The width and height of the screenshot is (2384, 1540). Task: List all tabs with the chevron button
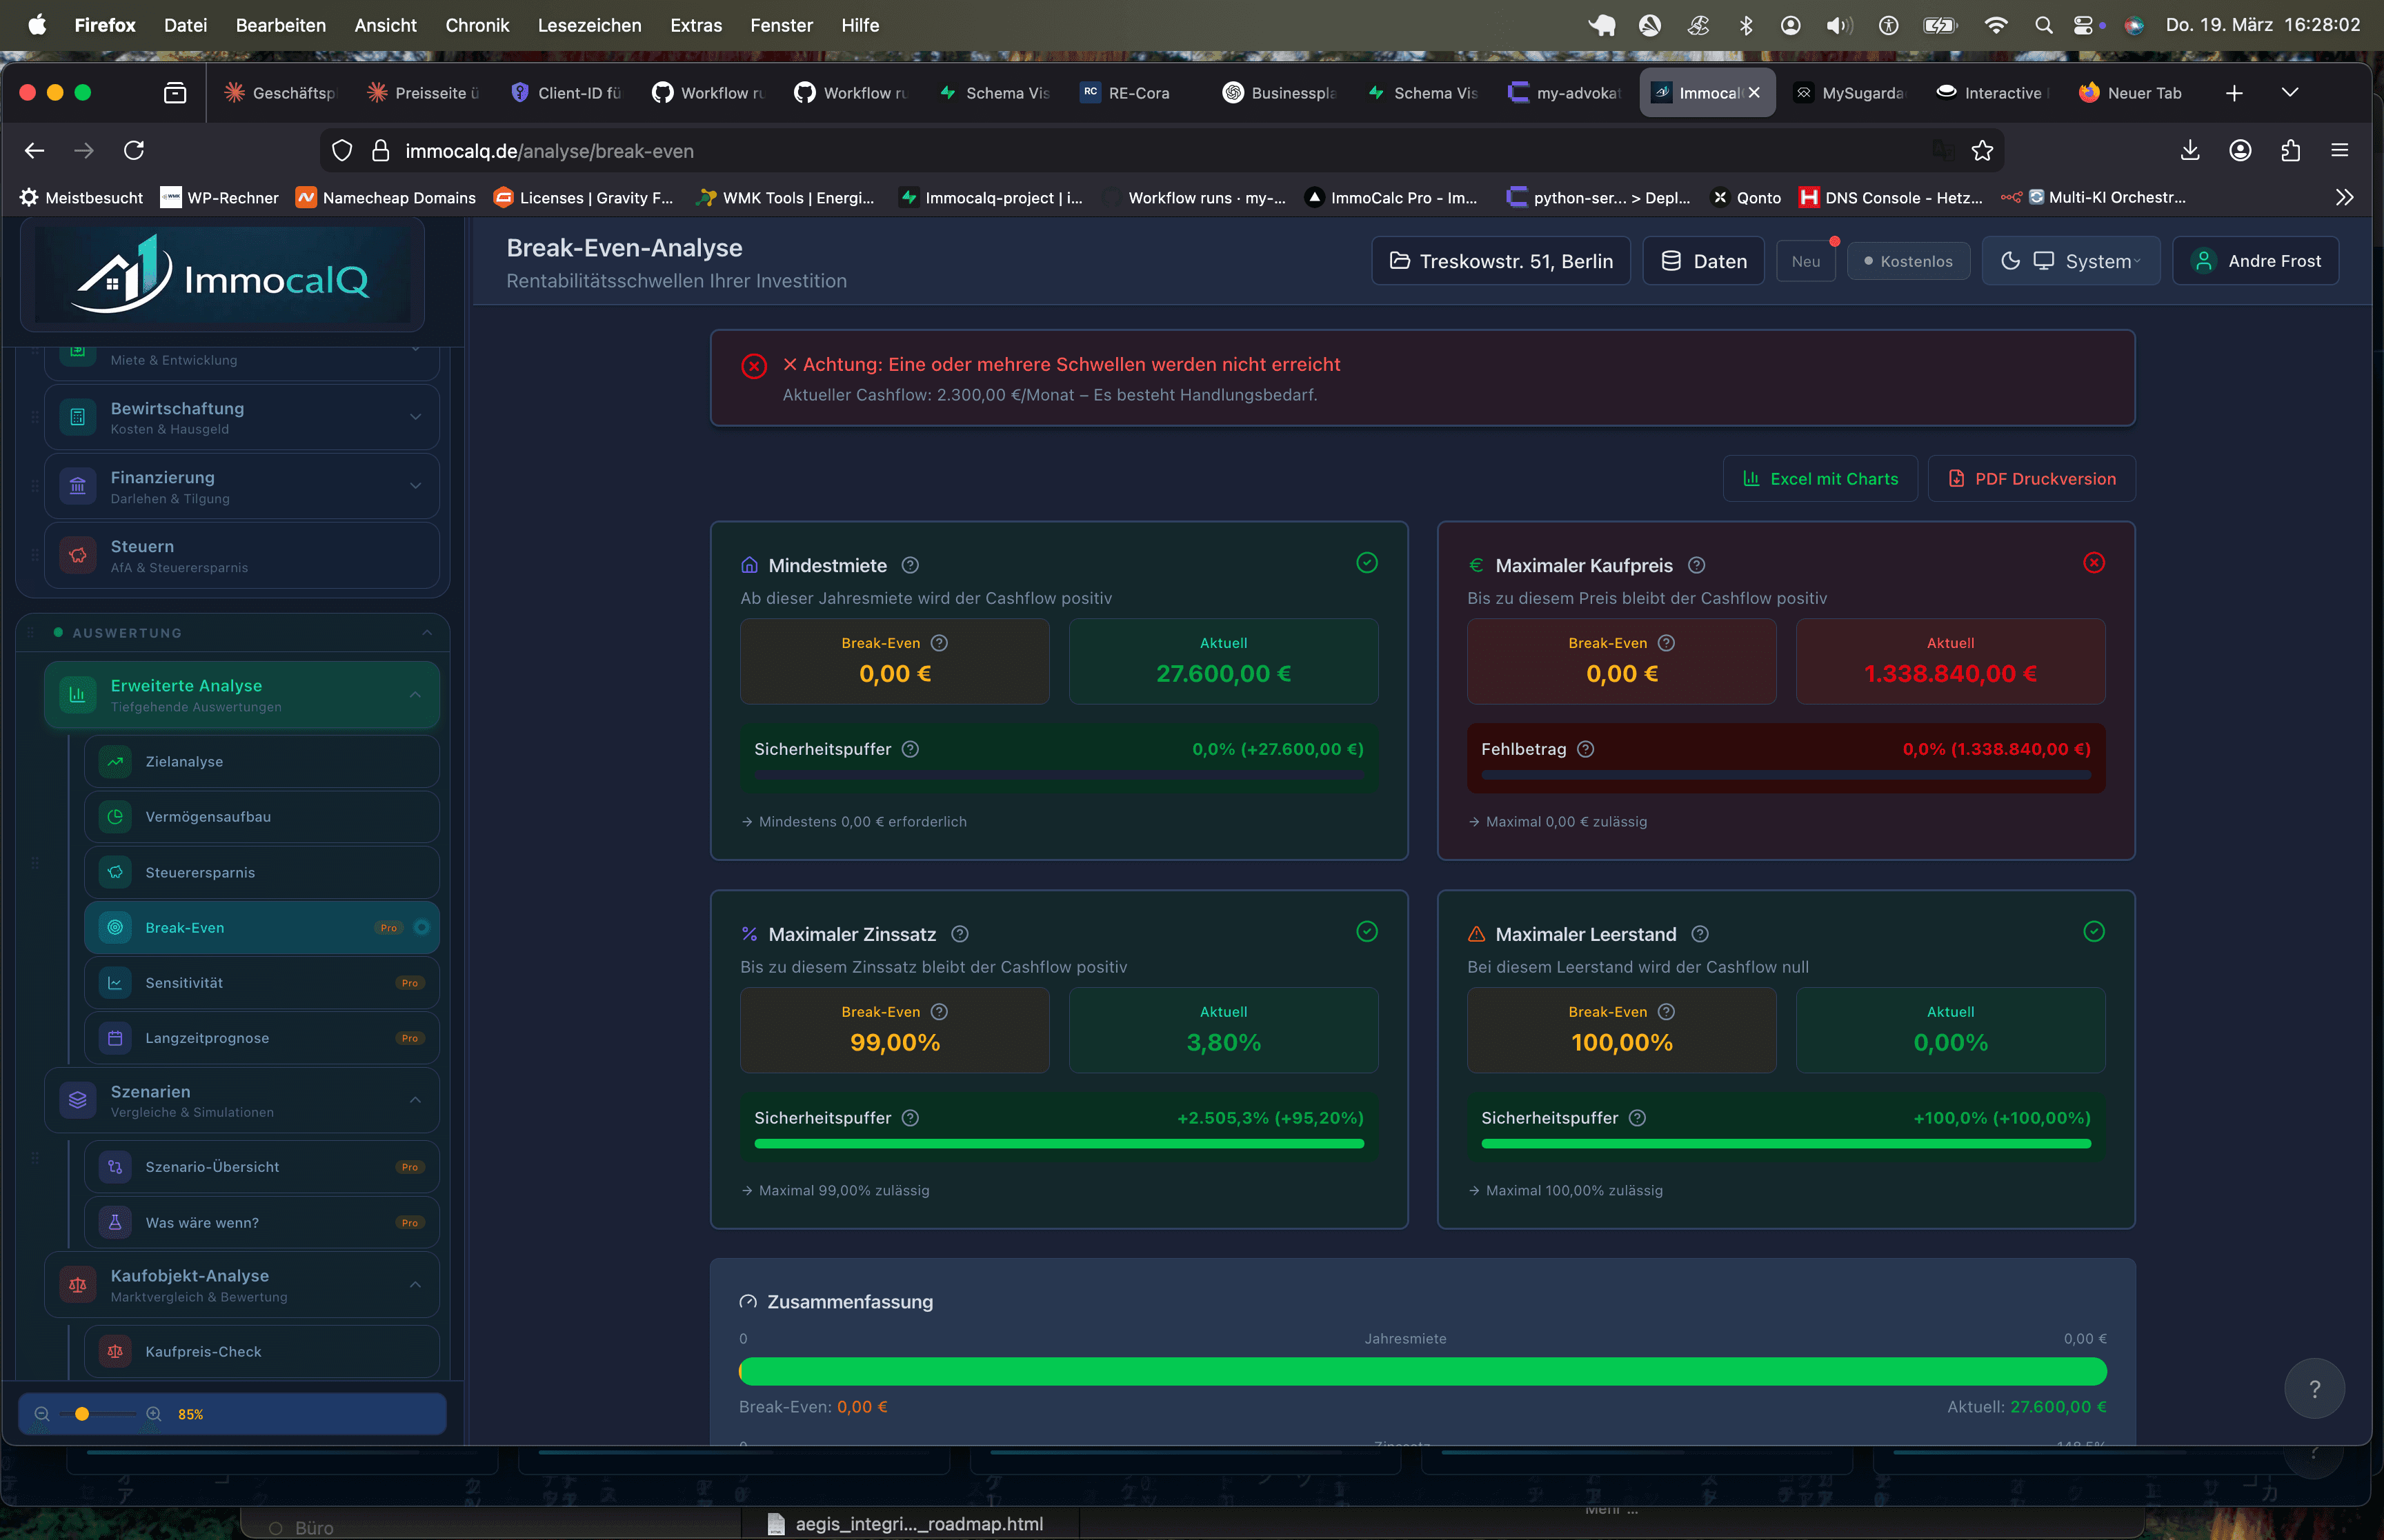coord(2290,93)
